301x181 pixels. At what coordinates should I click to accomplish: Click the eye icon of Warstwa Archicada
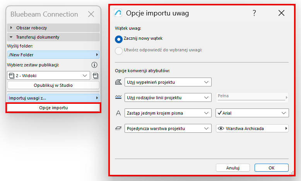point(221,129)
